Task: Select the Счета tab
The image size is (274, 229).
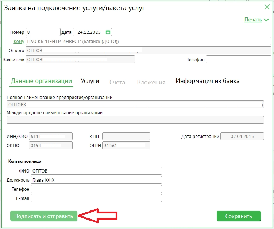Action: [117, 82]
